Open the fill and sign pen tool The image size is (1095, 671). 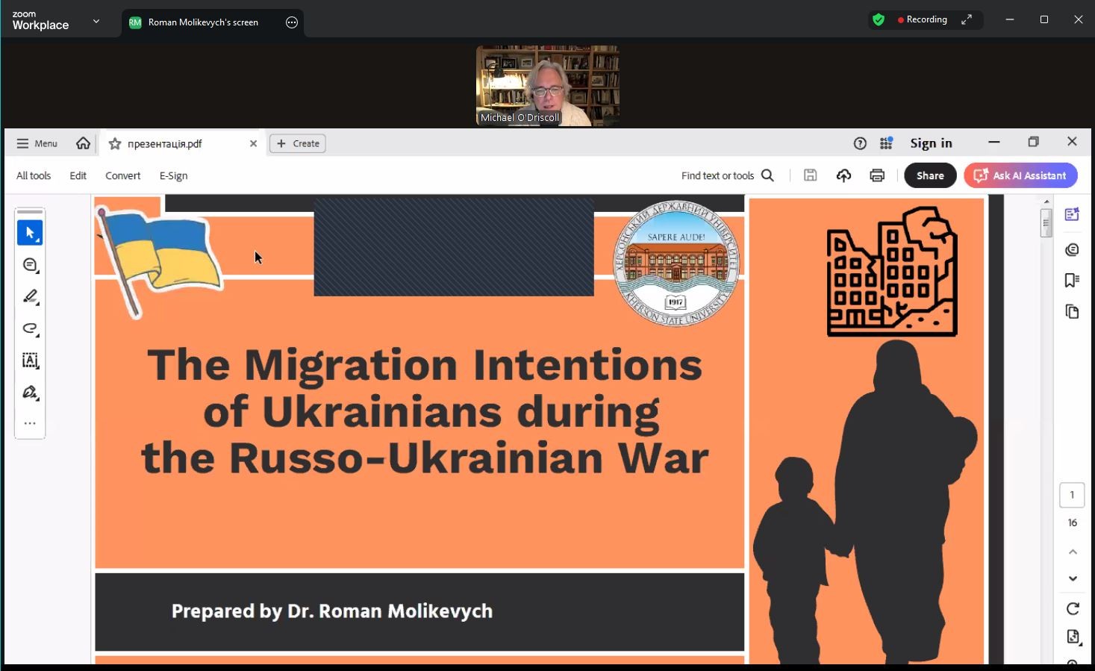(x=30, y=393)
